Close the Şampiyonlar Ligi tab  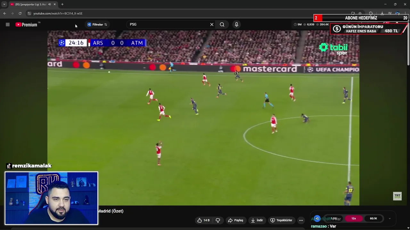click(55, 4)
